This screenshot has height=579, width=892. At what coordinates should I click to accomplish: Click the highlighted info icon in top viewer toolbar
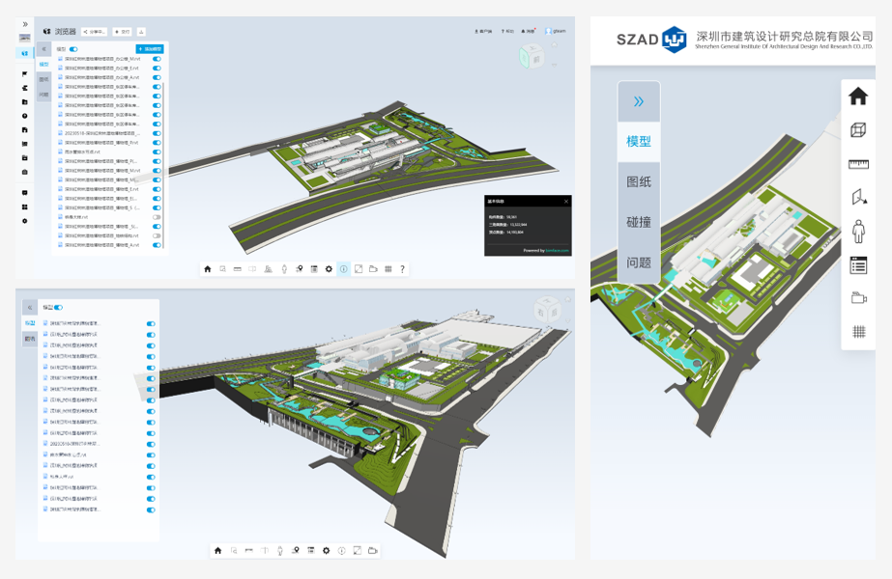(x=343, y=269)
